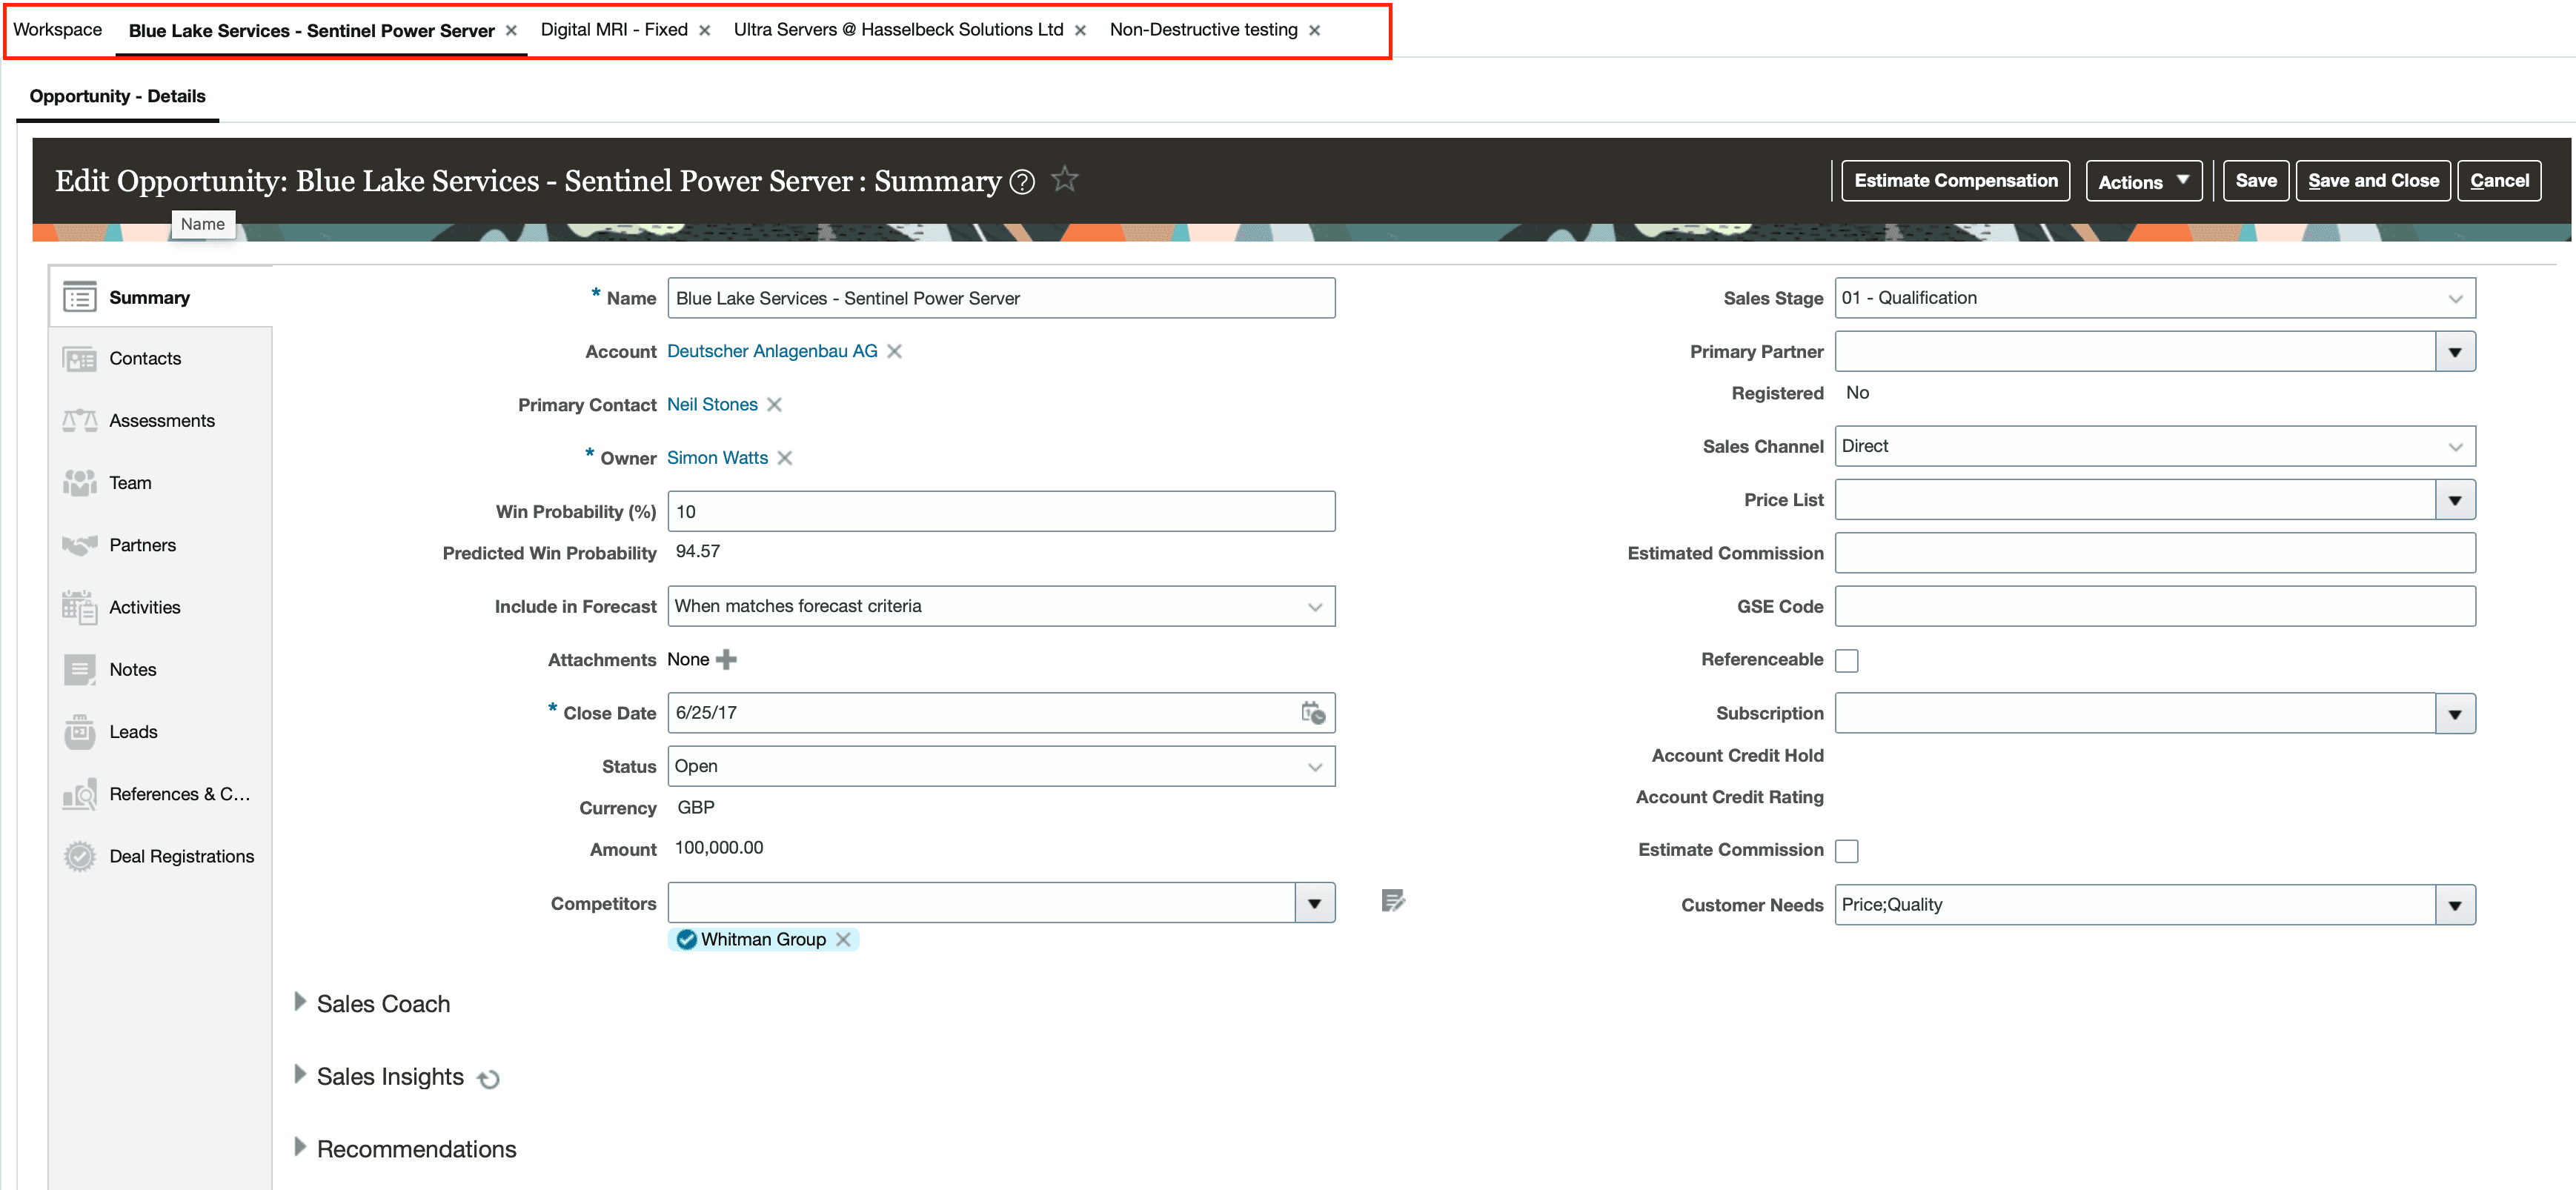Clear the Primary Contact Neil Stones
Viewport: 2576px width, 1190px height.
coord(774,405)
